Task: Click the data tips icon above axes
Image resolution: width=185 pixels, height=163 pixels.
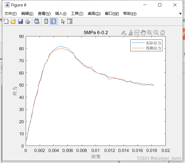Action: coord(137,33)
